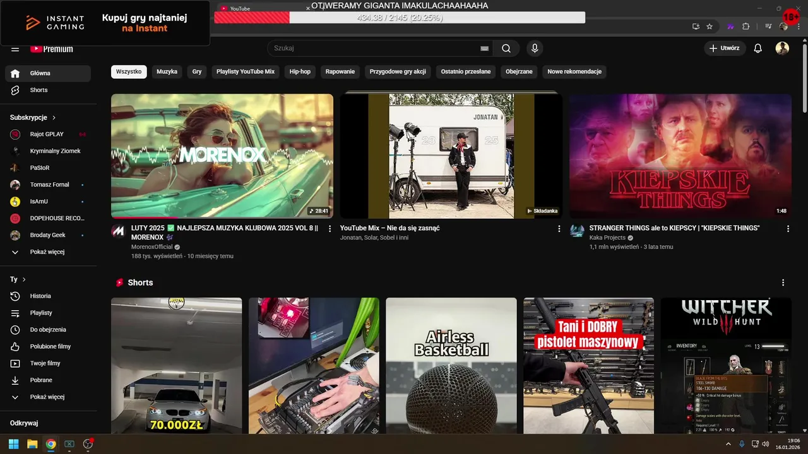
Task: Open options for Kiepskie Things video
Action: [788, 229]
